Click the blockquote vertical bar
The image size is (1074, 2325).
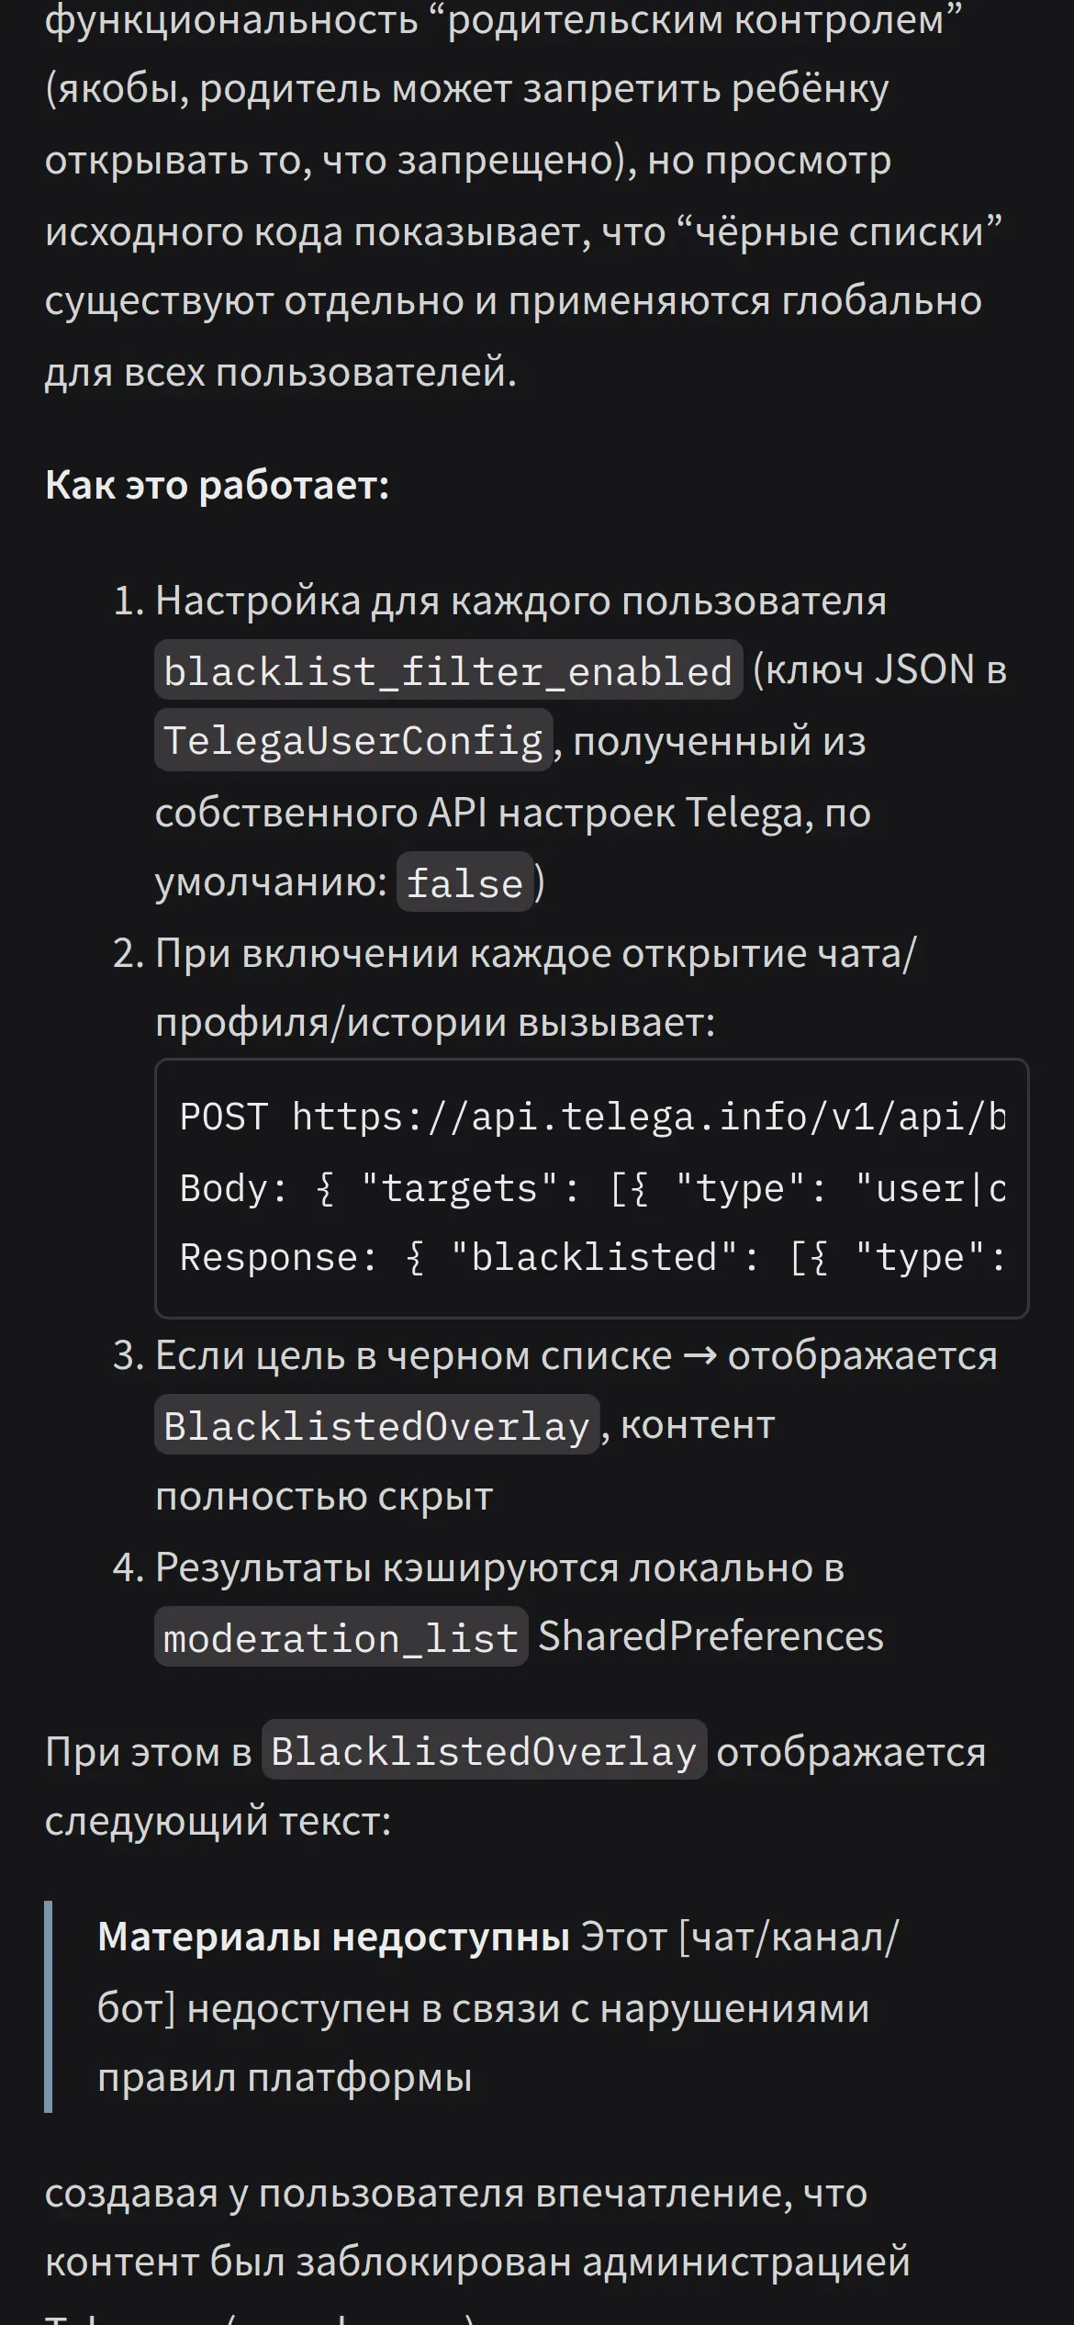coord(49,2006)
